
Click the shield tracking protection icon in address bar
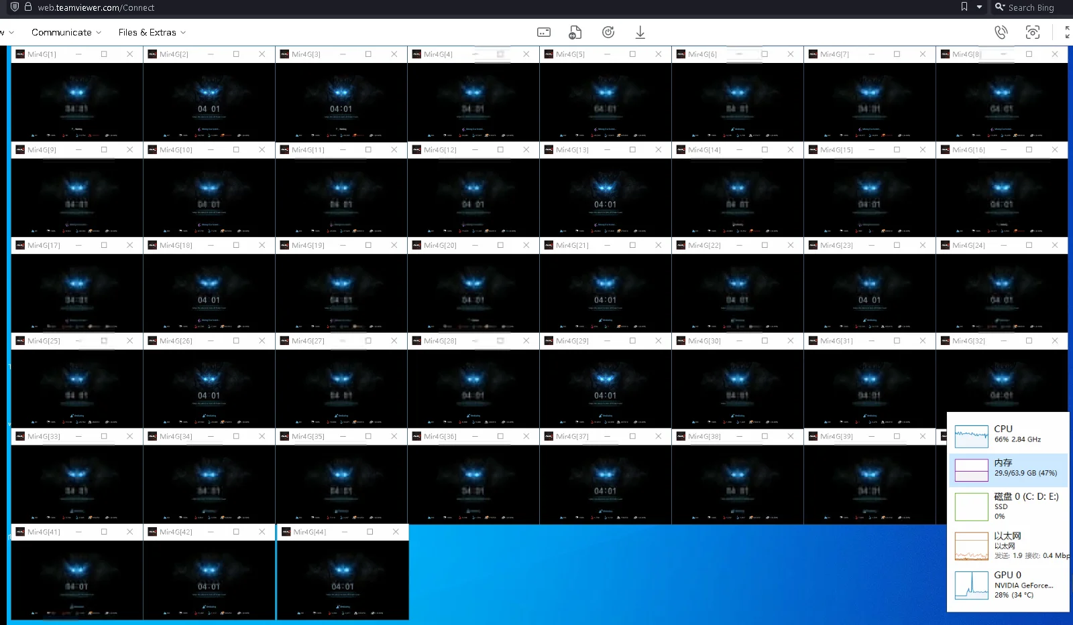click(14, 7)
